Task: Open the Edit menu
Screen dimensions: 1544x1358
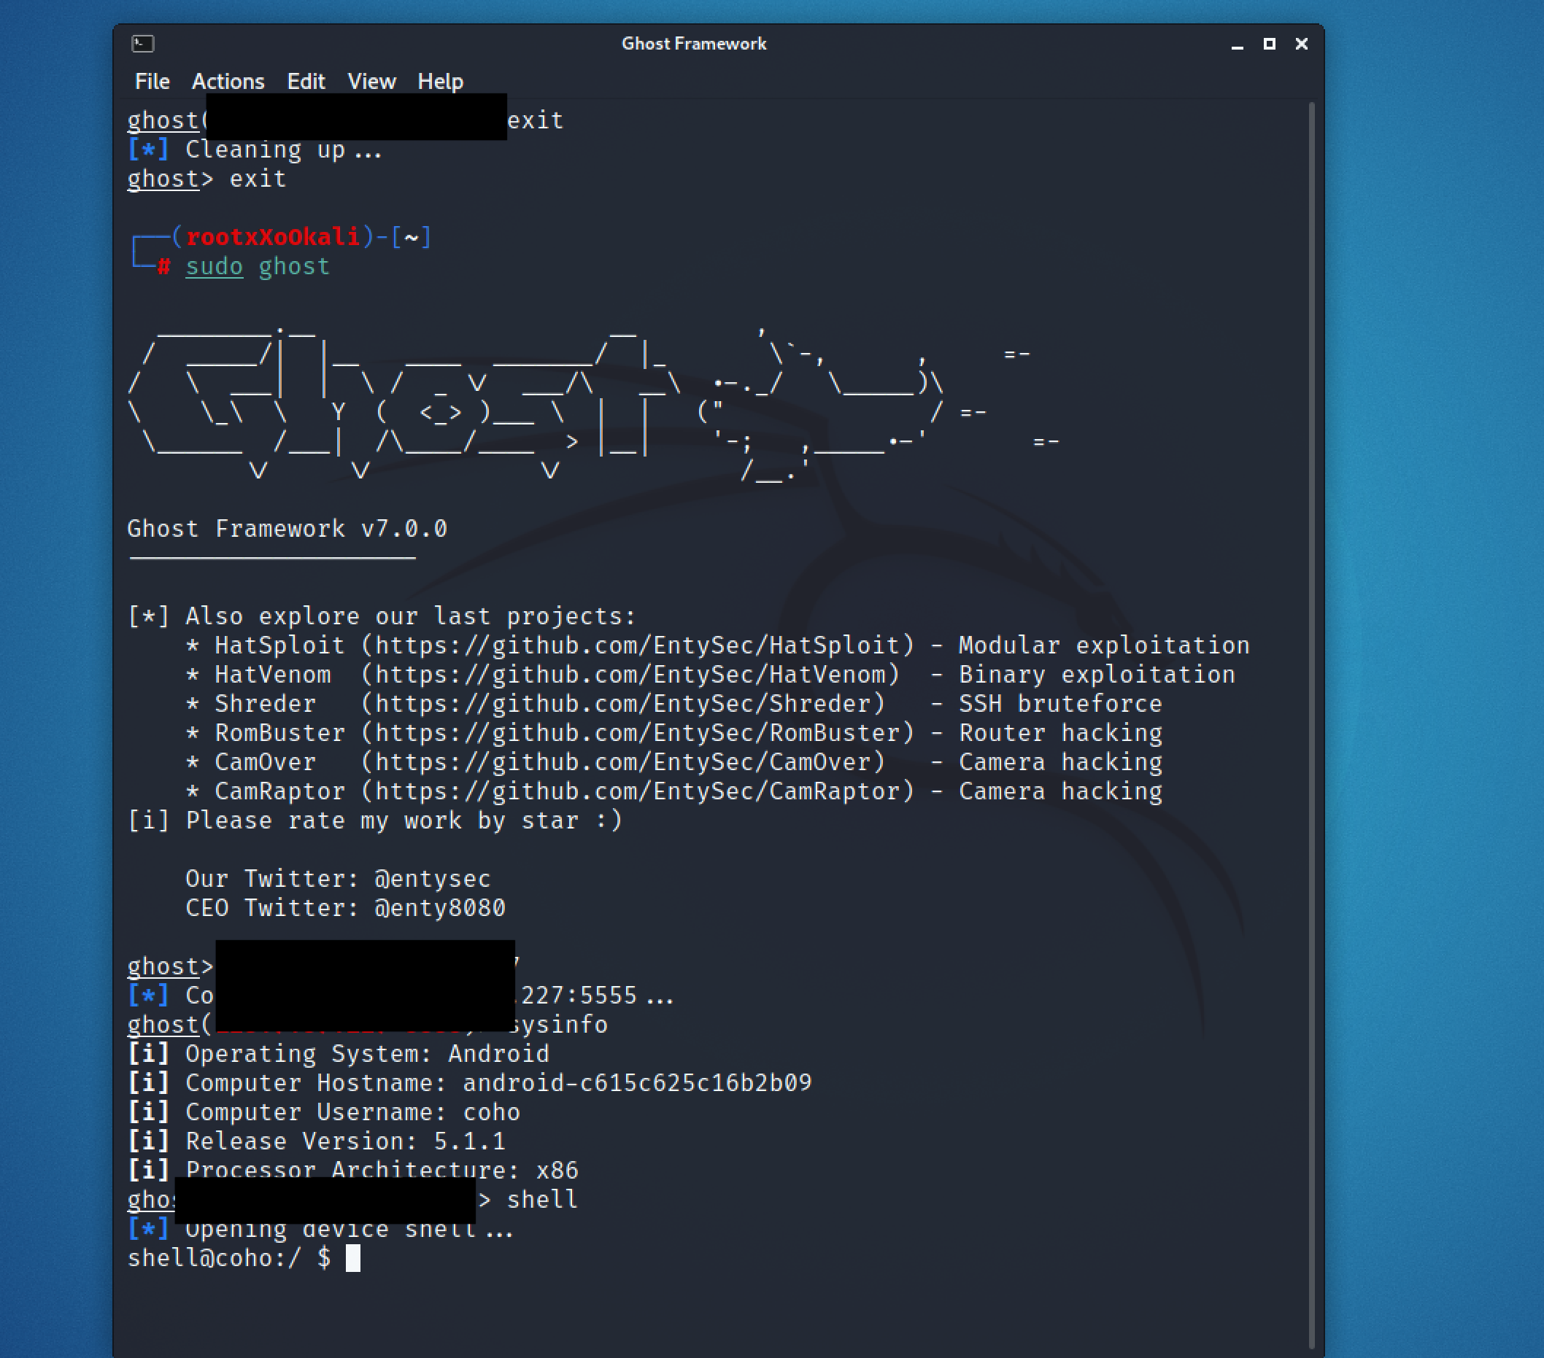Action: point(305,82)
